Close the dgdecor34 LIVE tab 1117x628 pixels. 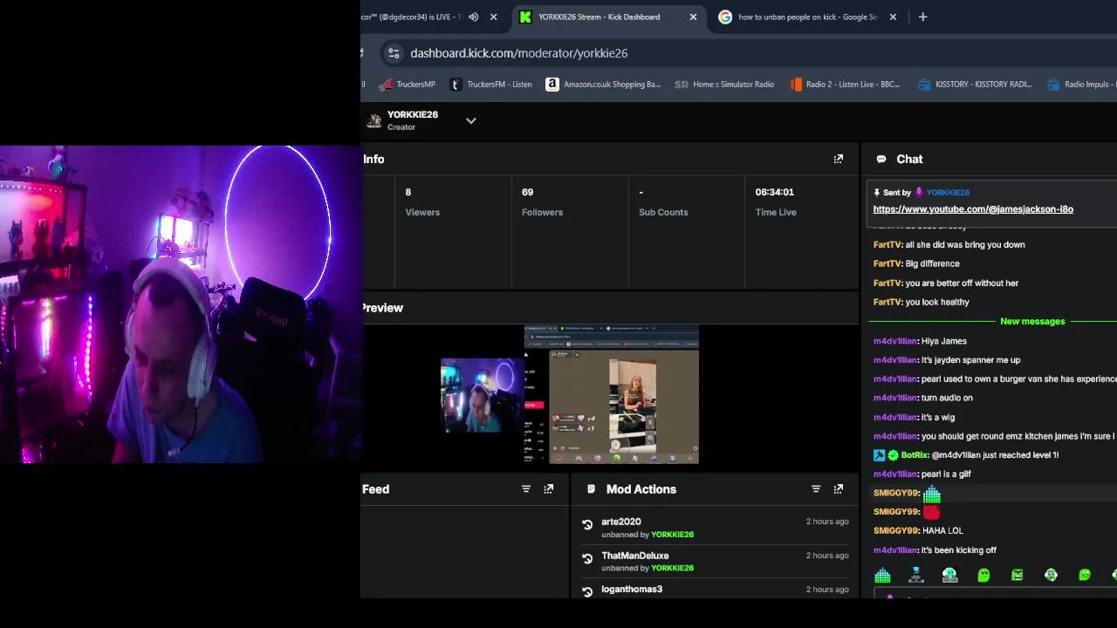pyautogui.click(x=493, y=17)
